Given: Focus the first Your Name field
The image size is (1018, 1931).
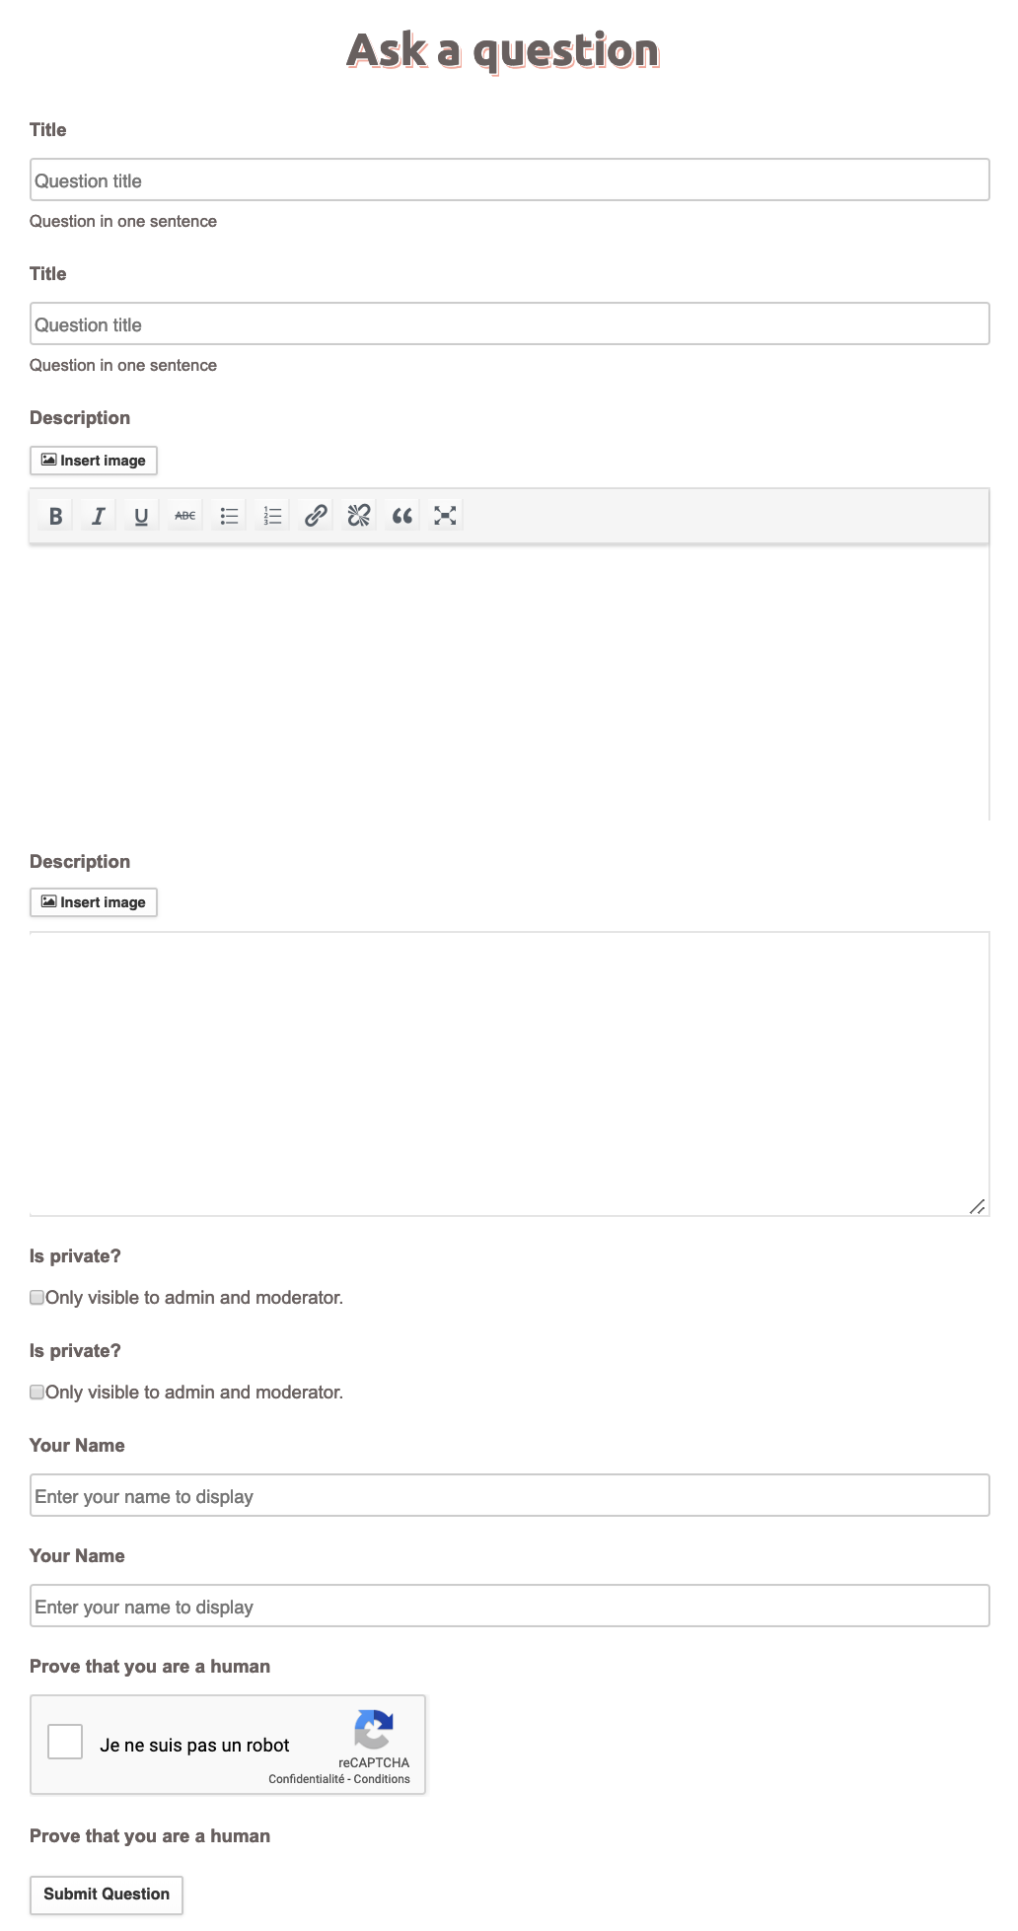Looking at the screenshot, I should point(509,1495).
